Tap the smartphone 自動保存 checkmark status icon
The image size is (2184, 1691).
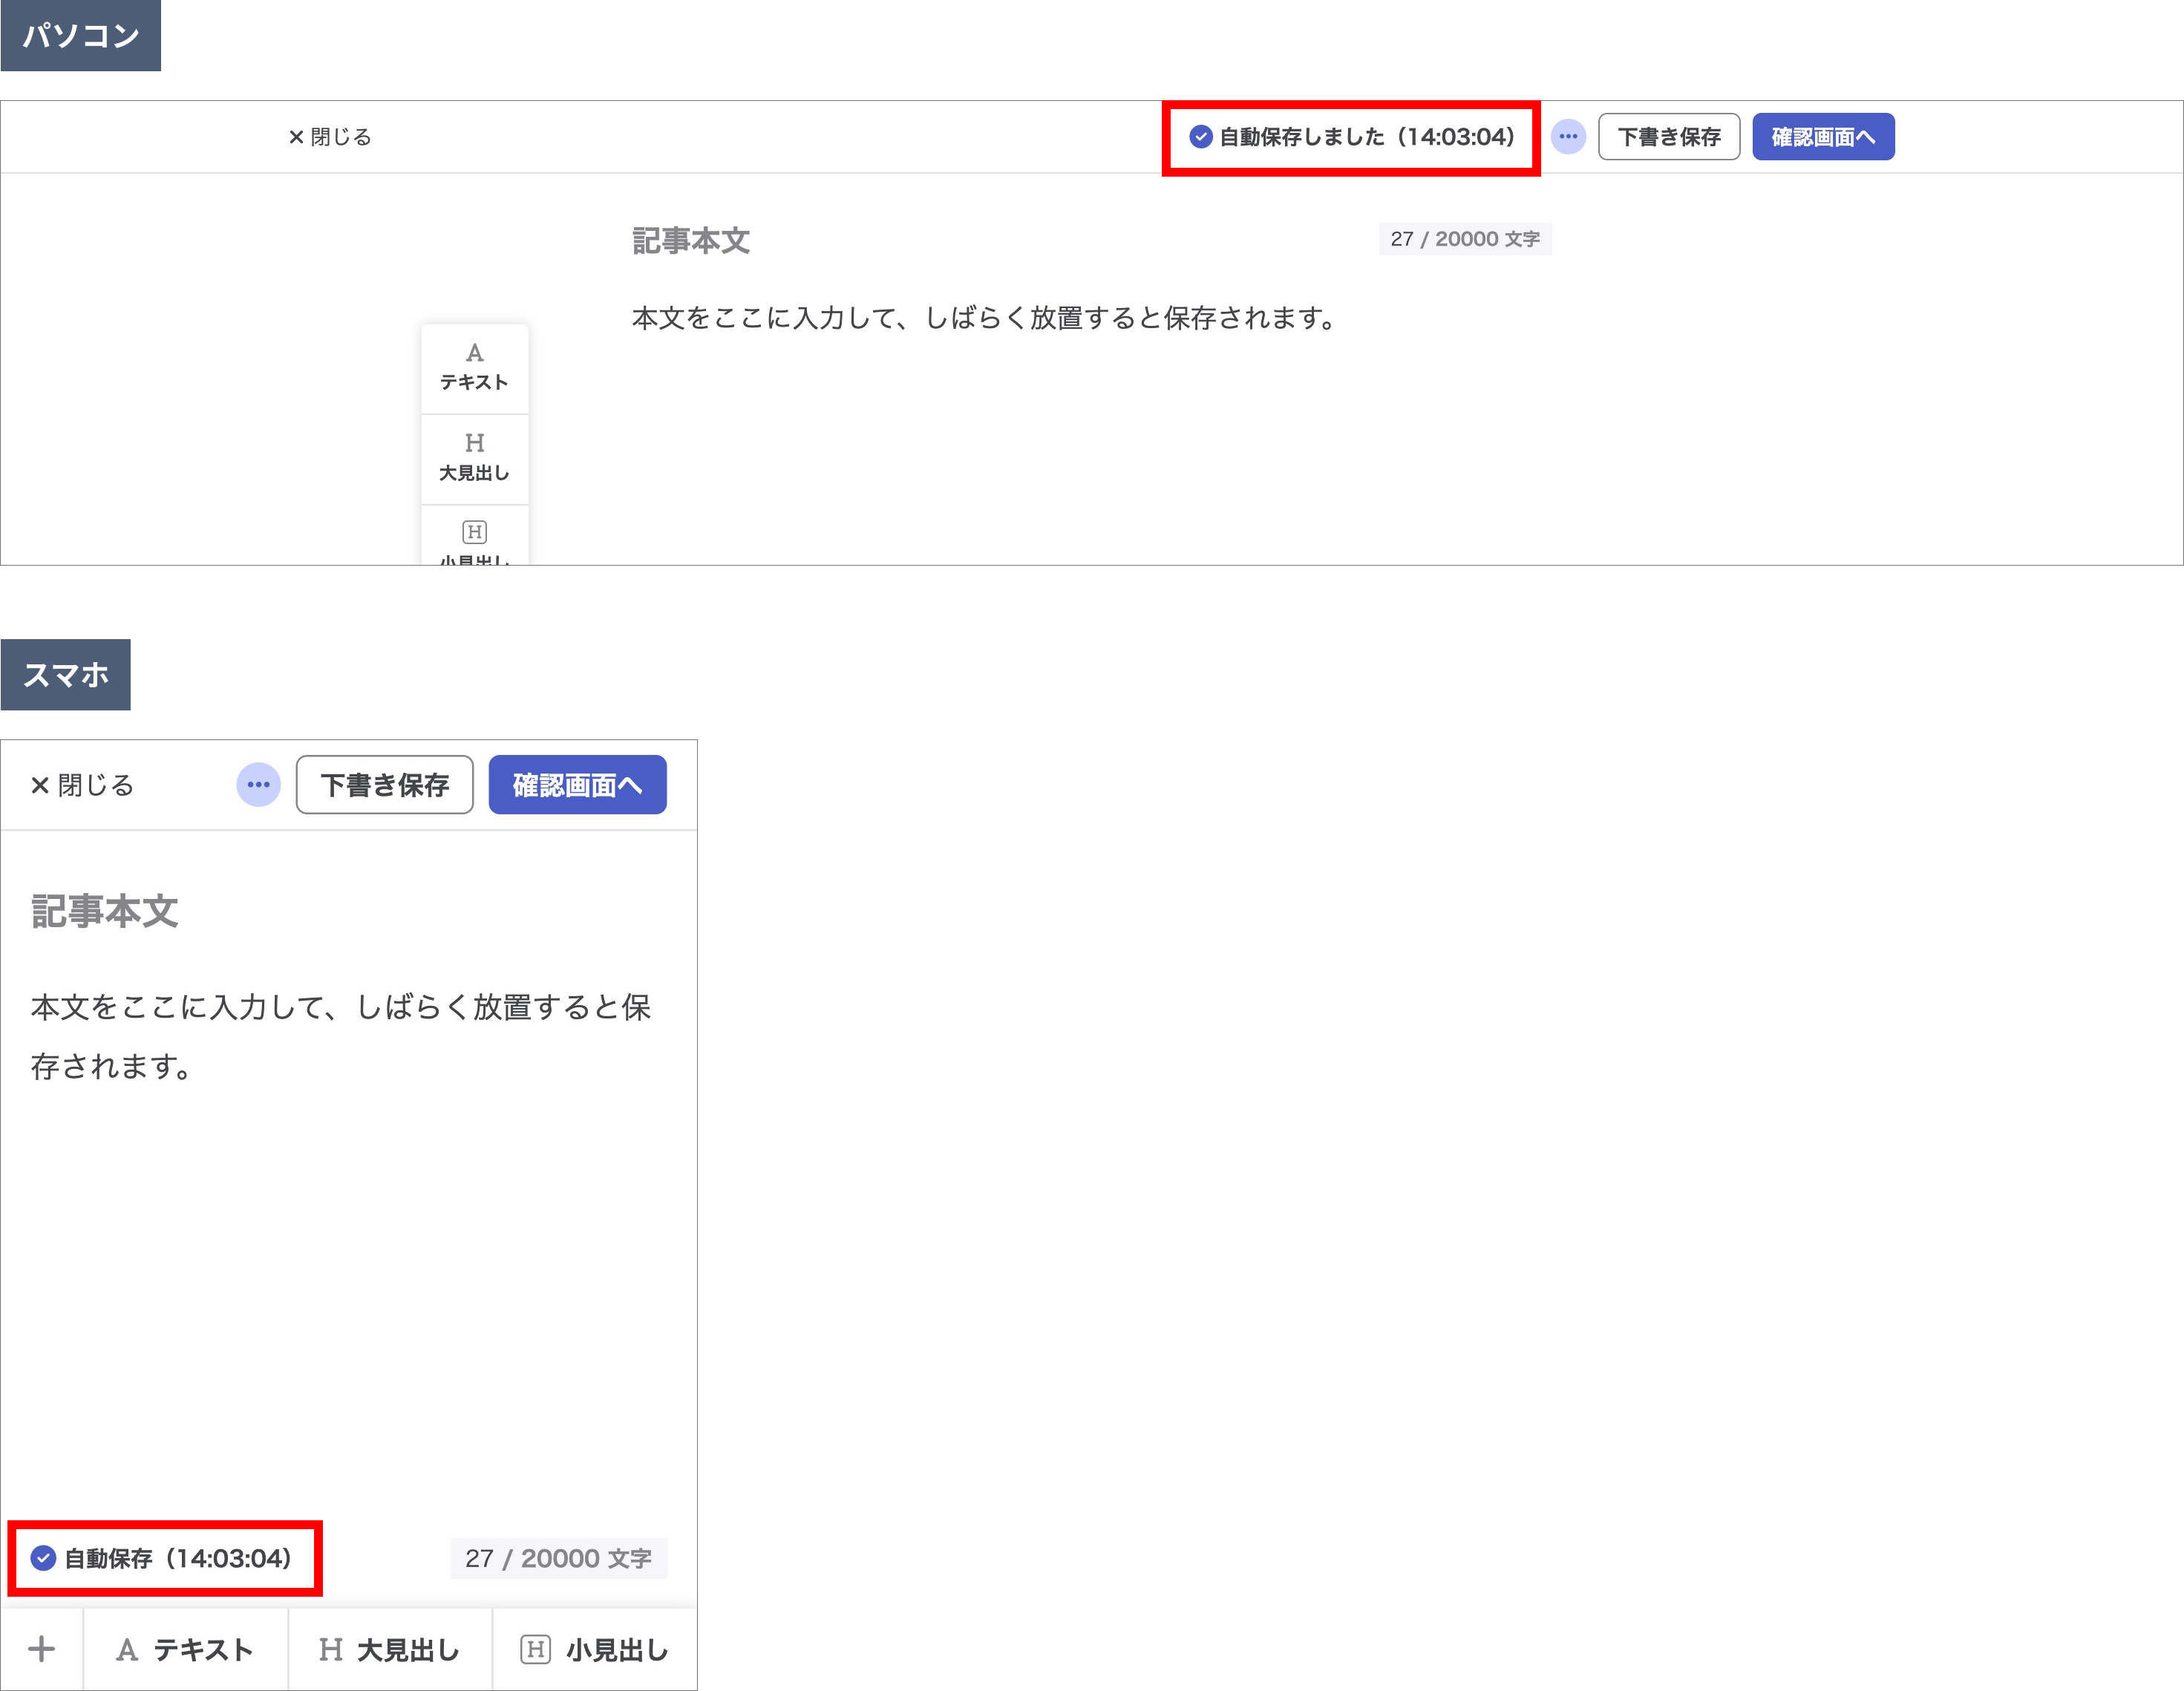(x=43, y=1558)
